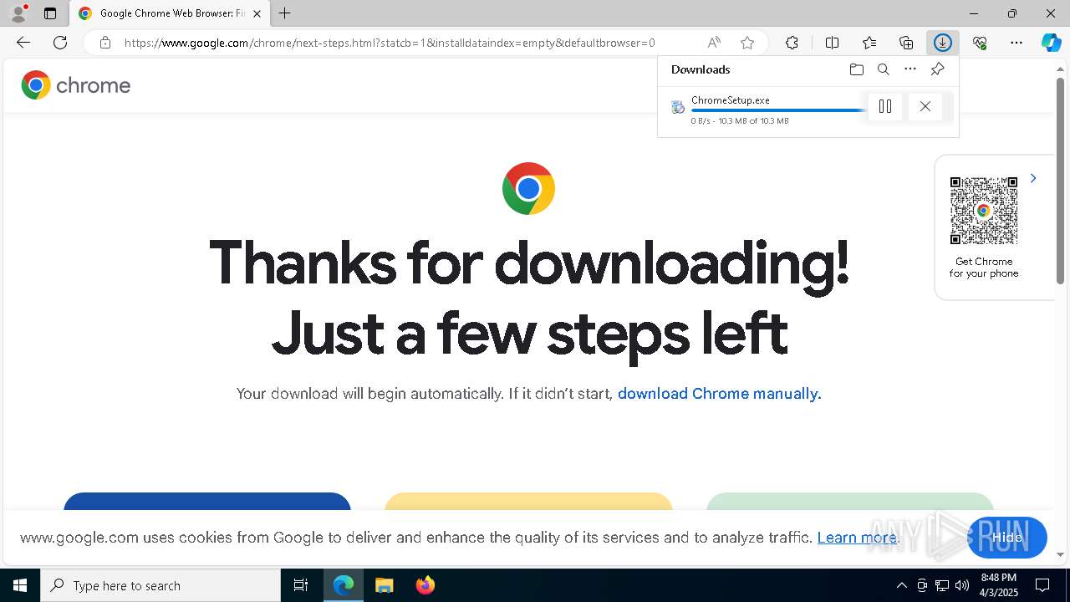Toggle the Downloads toolbar button

[x=943, y=43]
